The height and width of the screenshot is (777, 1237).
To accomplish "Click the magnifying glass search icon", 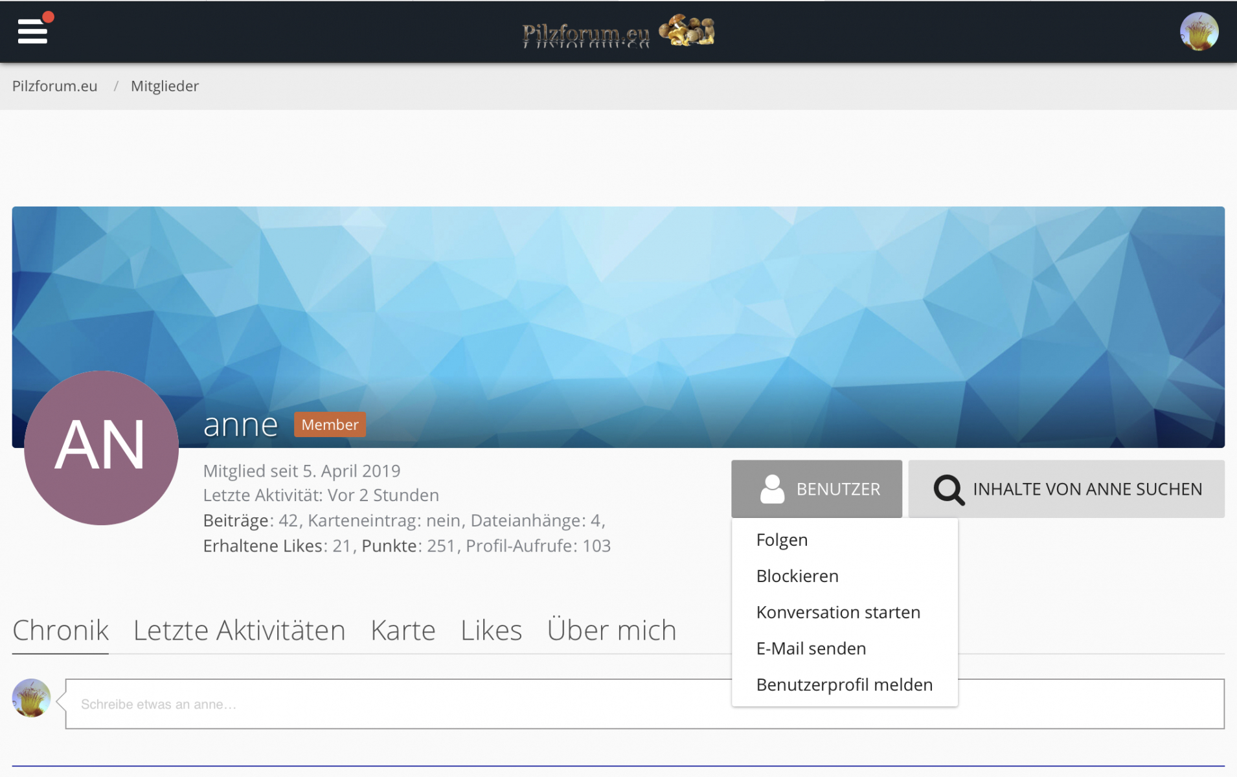I will [948, 490].
